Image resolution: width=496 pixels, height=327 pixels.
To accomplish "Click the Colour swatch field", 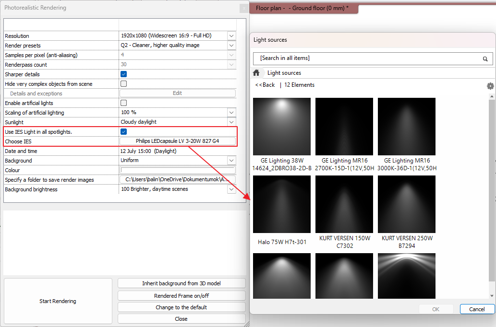I will tap(178, 170).
